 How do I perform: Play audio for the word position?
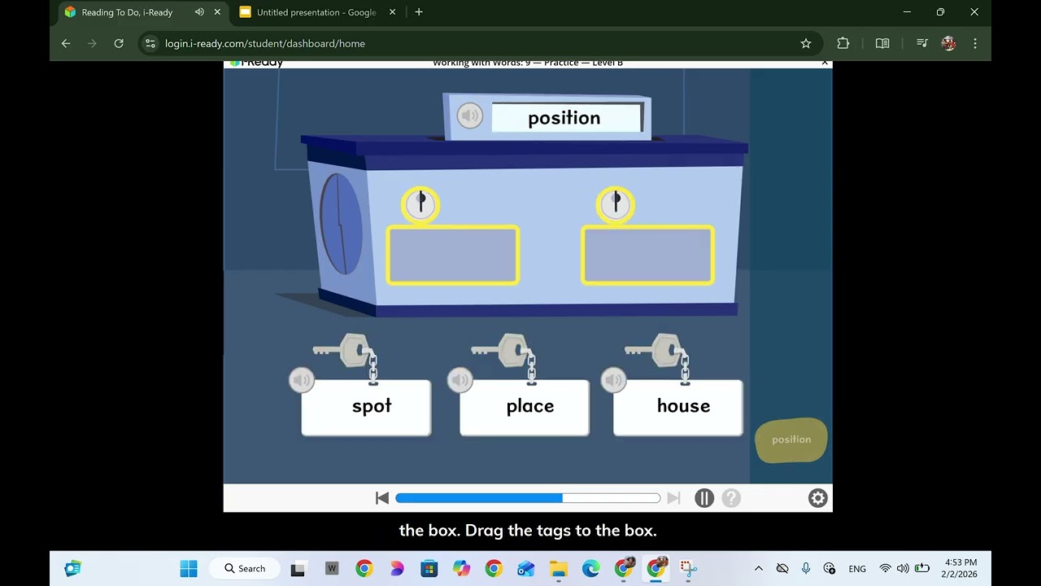point(469,116)
